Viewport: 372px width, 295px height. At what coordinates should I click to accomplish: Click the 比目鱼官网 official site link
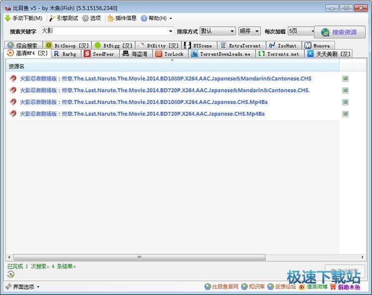tap(222, 287)
